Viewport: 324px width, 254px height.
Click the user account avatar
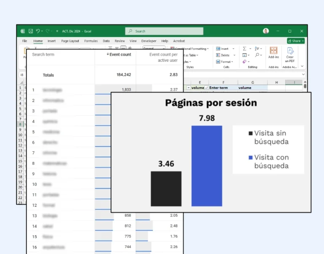click(x=266, y=31)
